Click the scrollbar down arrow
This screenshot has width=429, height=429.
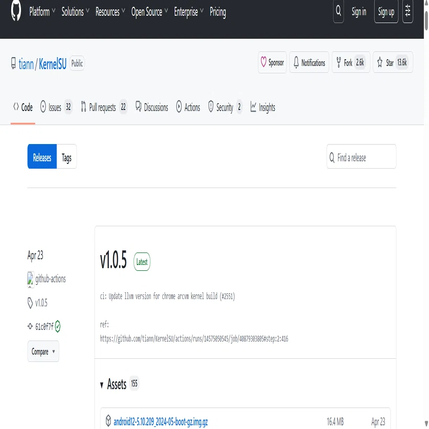pos(426,423)
